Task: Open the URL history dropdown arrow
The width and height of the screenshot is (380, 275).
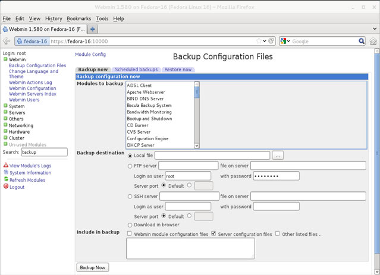Action: point(265,40)
